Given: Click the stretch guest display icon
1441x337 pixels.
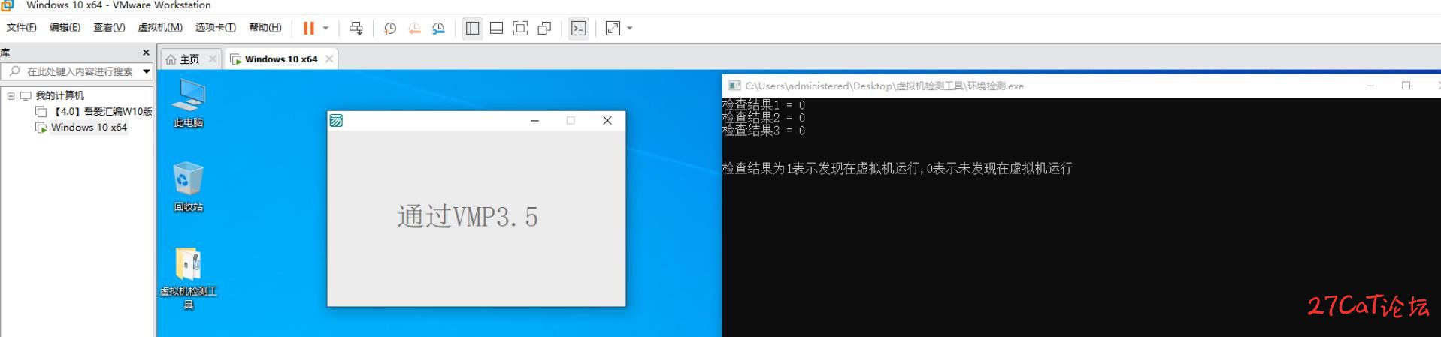Looking at the screenshot, I should (x=613, y=28).
